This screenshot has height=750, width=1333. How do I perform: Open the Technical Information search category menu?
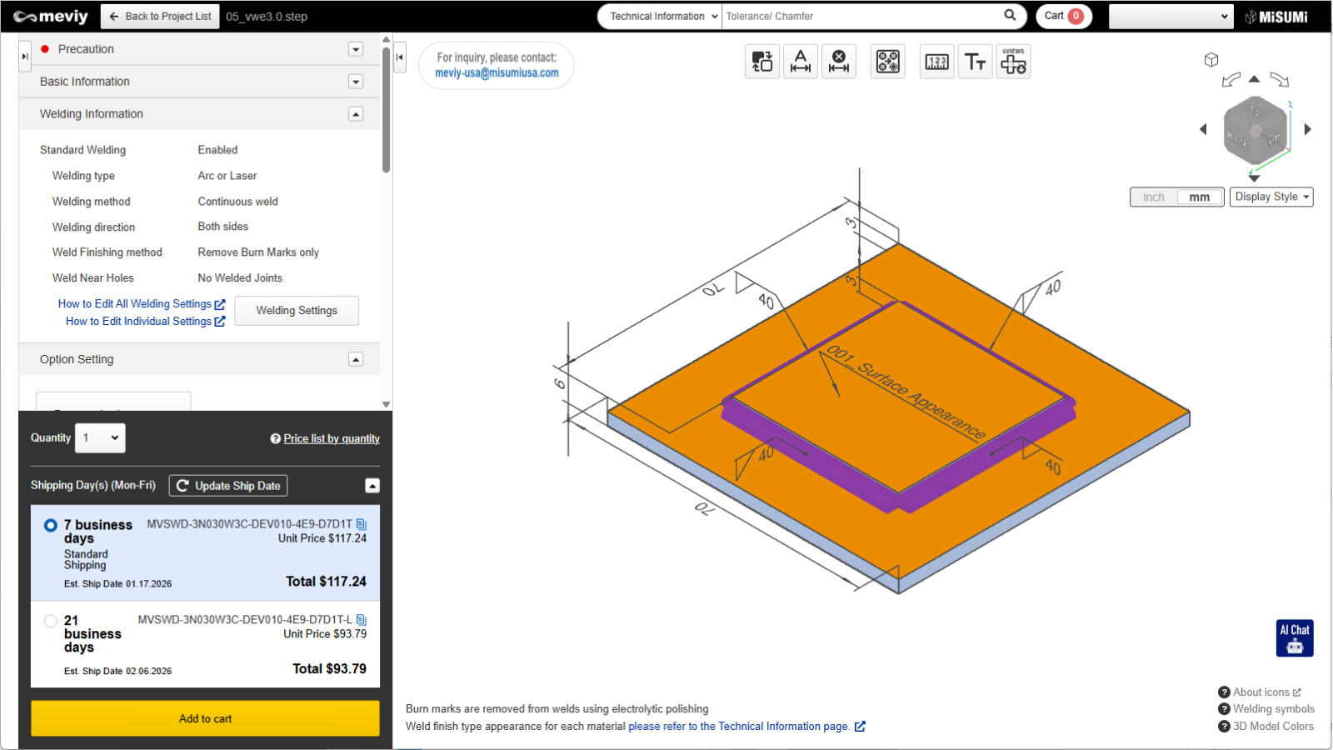(661, 17)
